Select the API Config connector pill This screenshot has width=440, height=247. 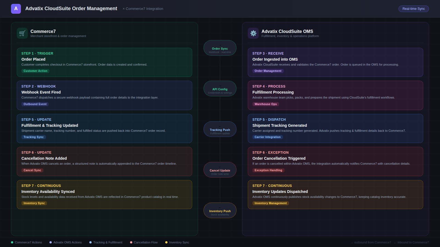pos(220,89)
